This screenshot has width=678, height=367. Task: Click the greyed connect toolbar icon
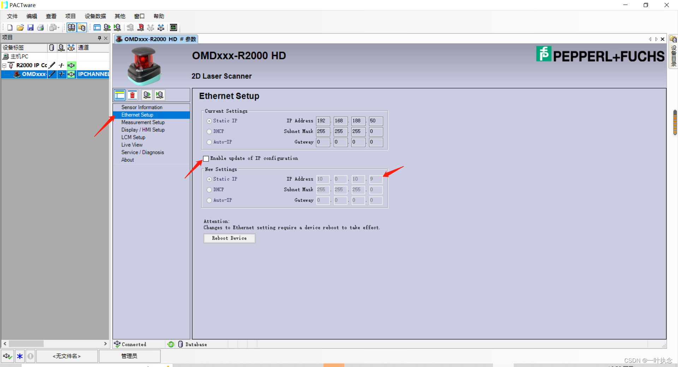pyautogui.click(x=151, y=28)
